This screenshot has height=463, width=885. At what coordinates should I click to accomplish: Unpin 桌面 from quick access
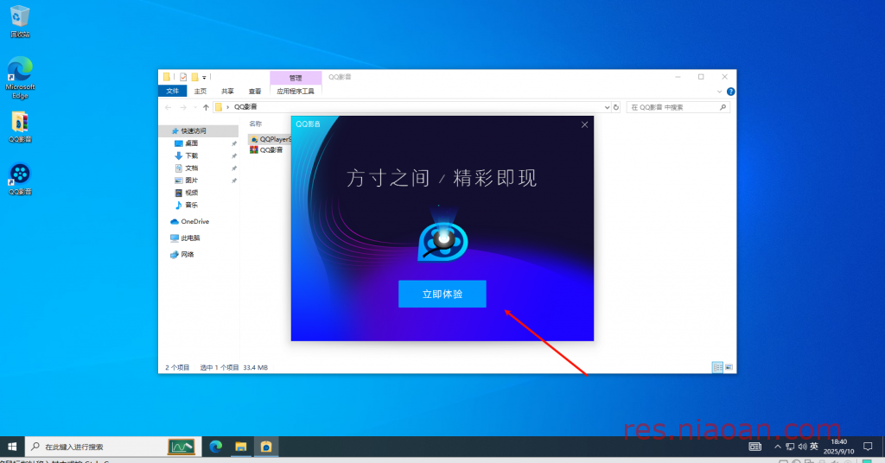coord(233,143)
